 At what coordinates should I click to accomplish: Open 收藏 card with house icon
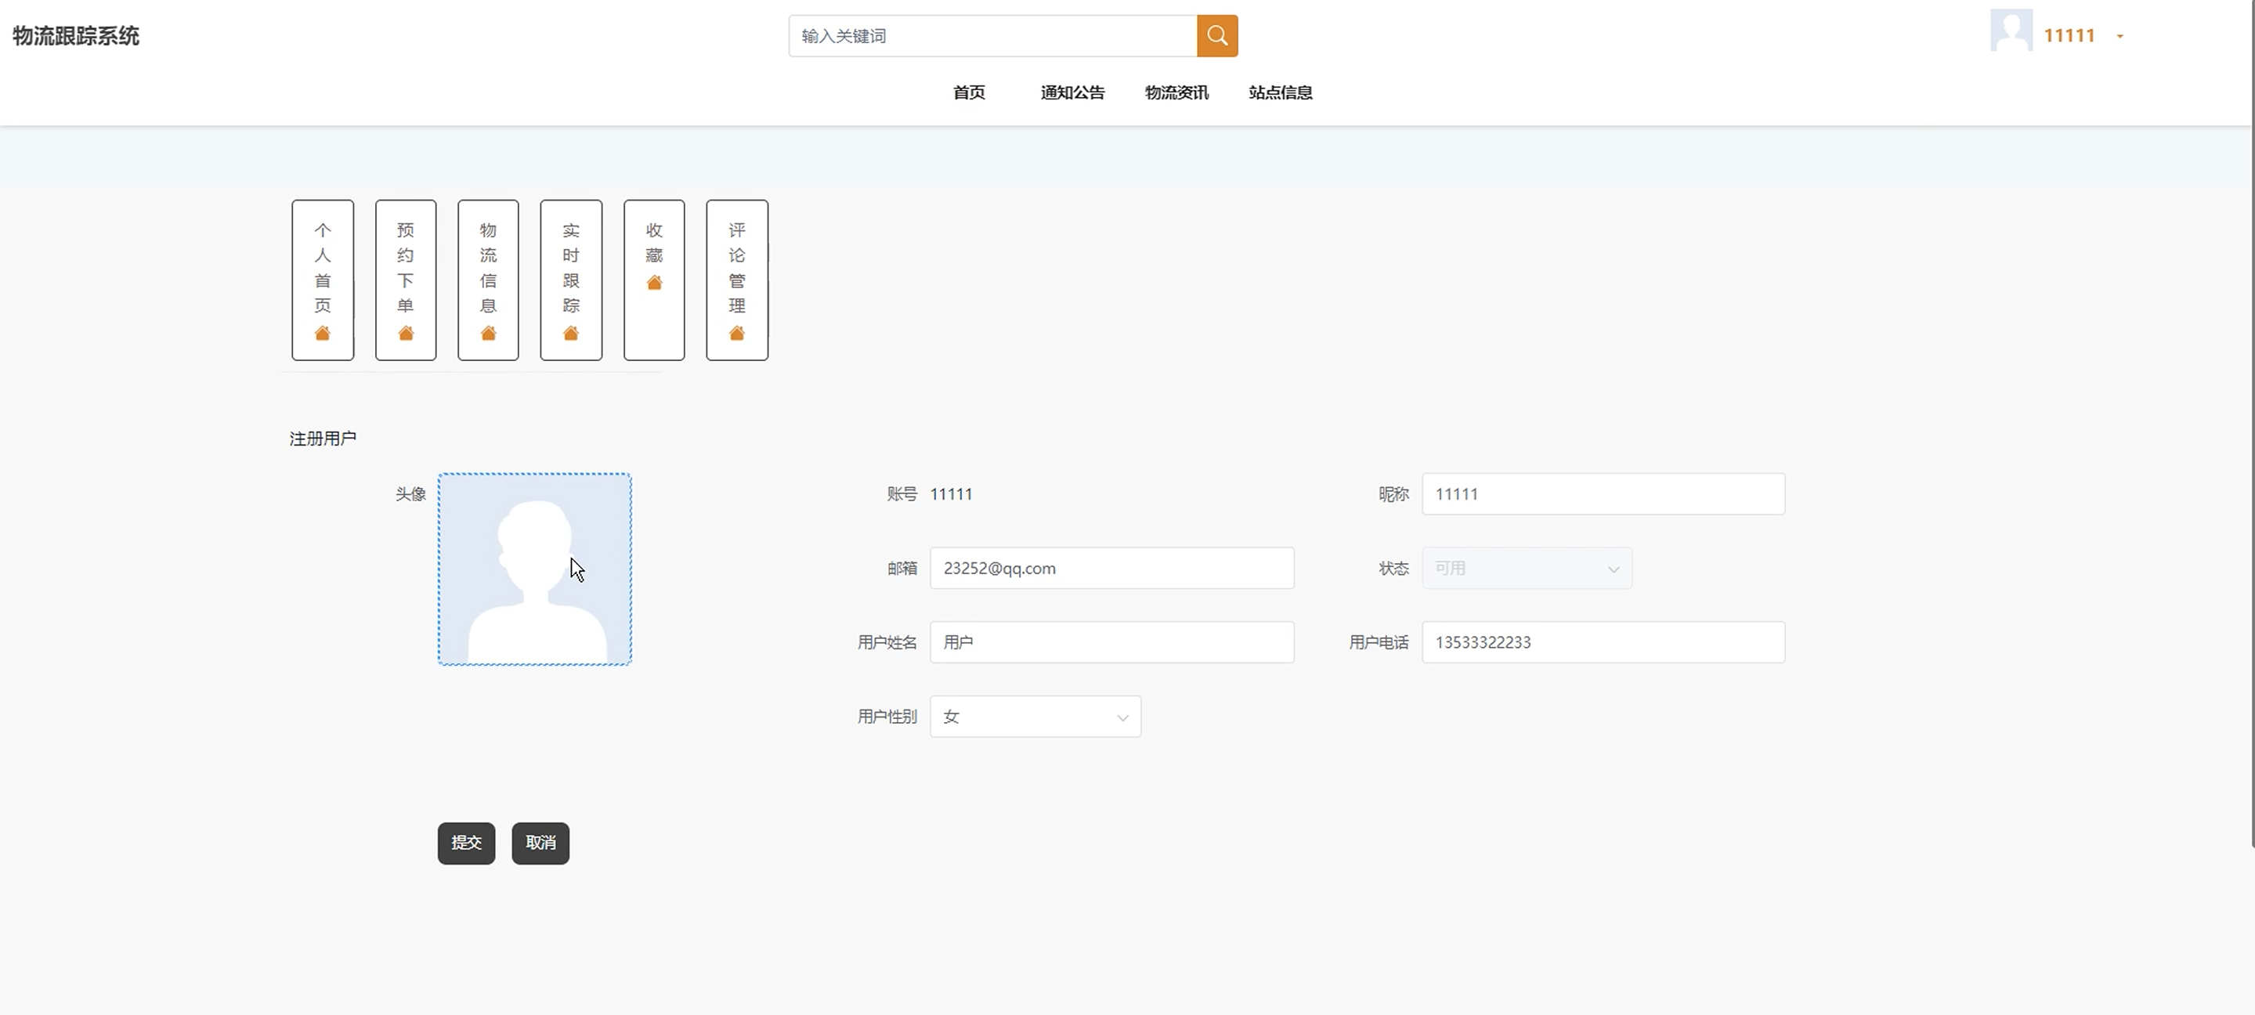point(654,280)
